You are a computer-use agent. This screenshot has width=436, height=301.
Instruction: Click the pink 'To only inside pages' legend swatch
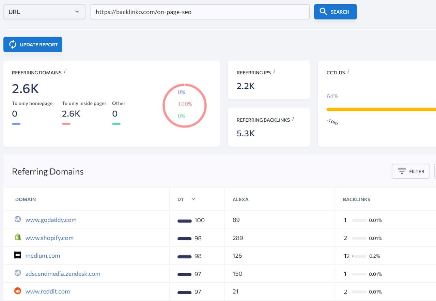point(66,123)
